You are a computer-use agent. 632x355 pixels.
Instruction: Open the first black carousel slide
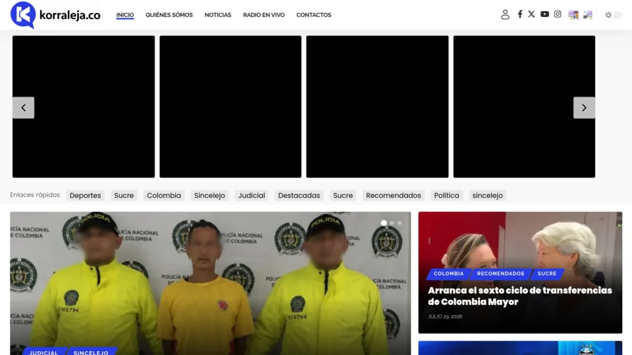click(x=84, y=106)
